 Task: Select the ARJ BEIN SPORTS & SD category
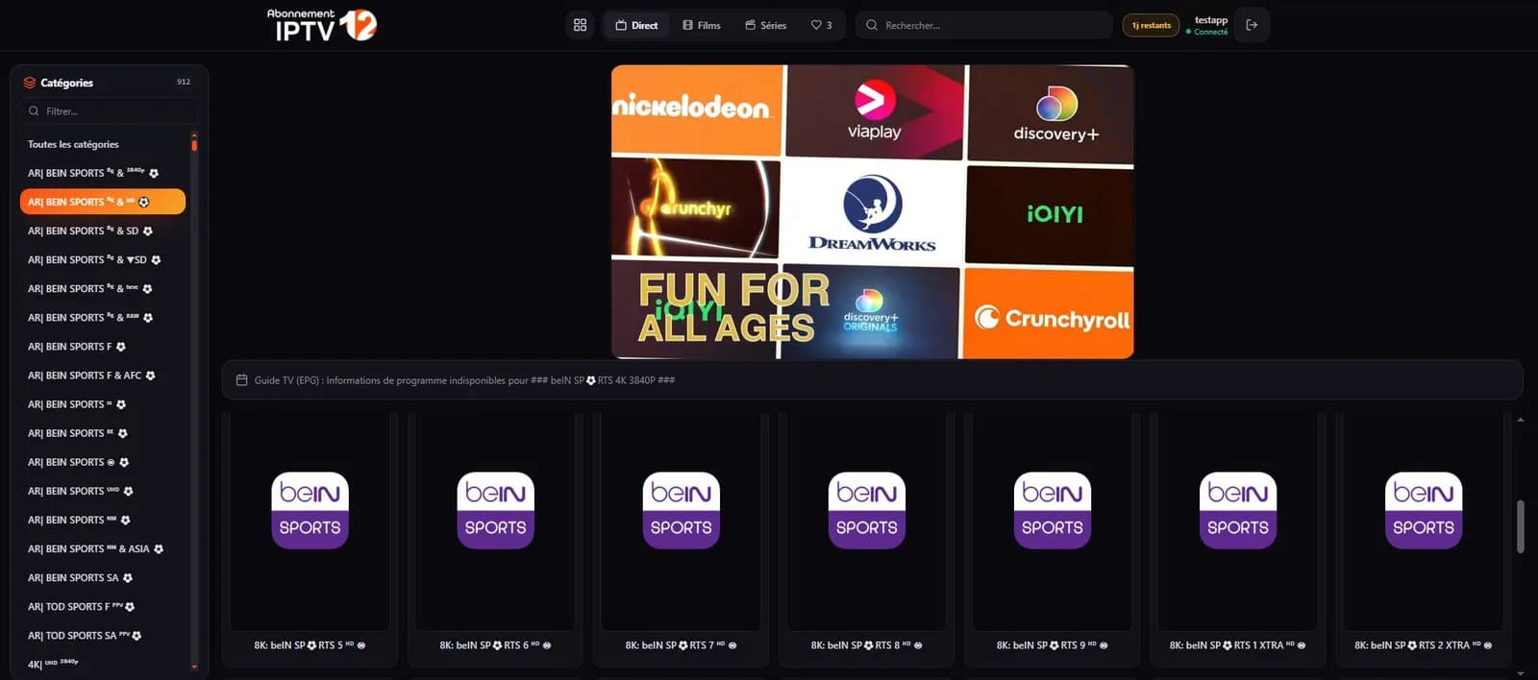[x=103, y=231]
